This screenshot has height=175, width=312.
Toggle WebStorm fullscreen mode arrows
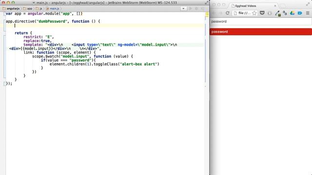[207, 2]
